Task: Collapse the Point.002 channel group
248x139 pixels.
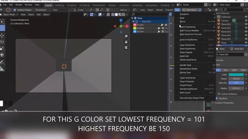Action: click(x=134, y=22)
